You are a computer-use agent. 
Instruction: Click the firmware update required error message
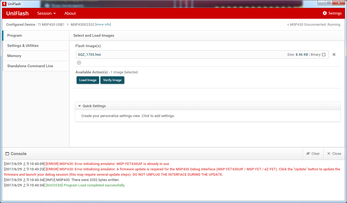pos(172,172)
